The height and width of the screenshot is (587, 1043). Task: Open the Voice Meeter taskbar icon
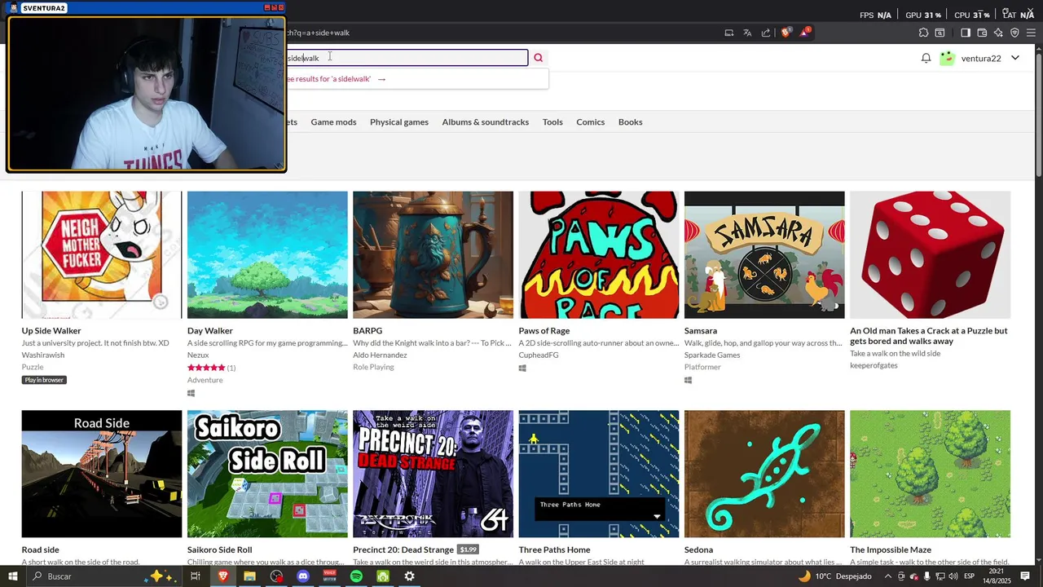[x=330, y=576]
